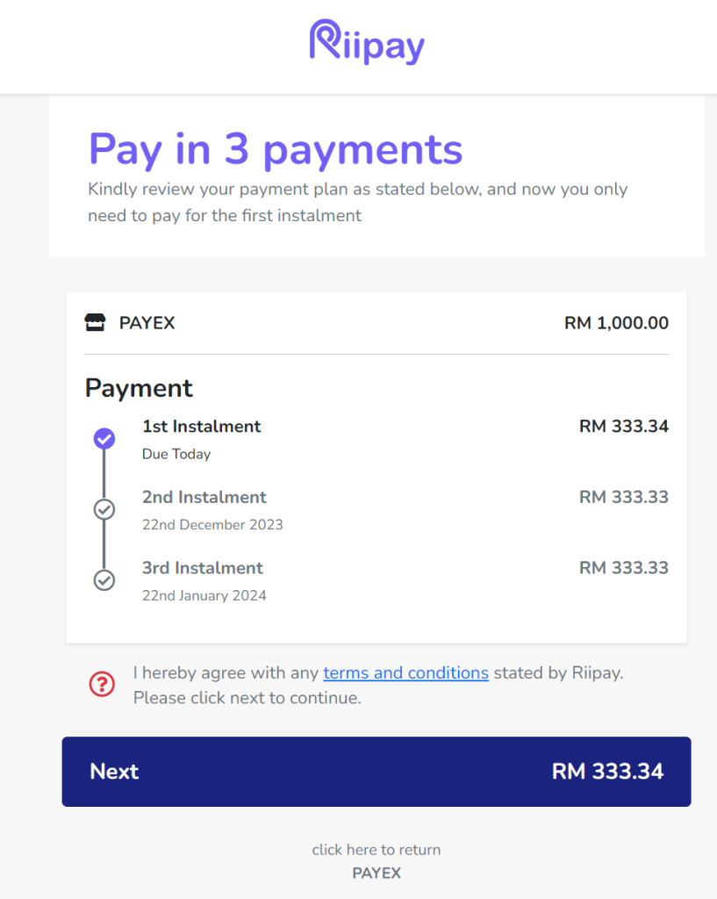Toggle the pending 3rd Instalment status marker
The image size is (717, 899).
104,580
